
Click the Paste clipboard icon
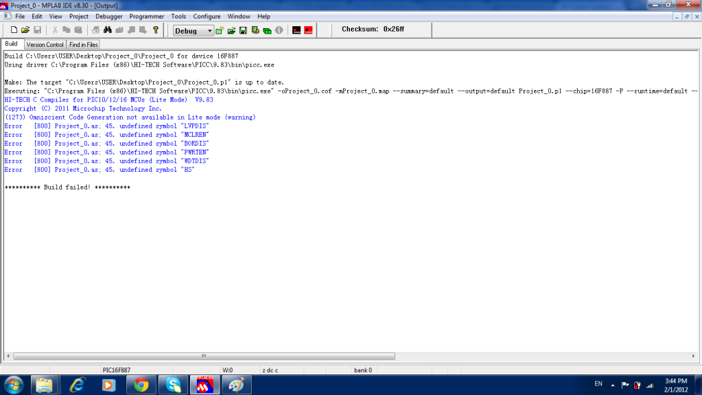78,30
